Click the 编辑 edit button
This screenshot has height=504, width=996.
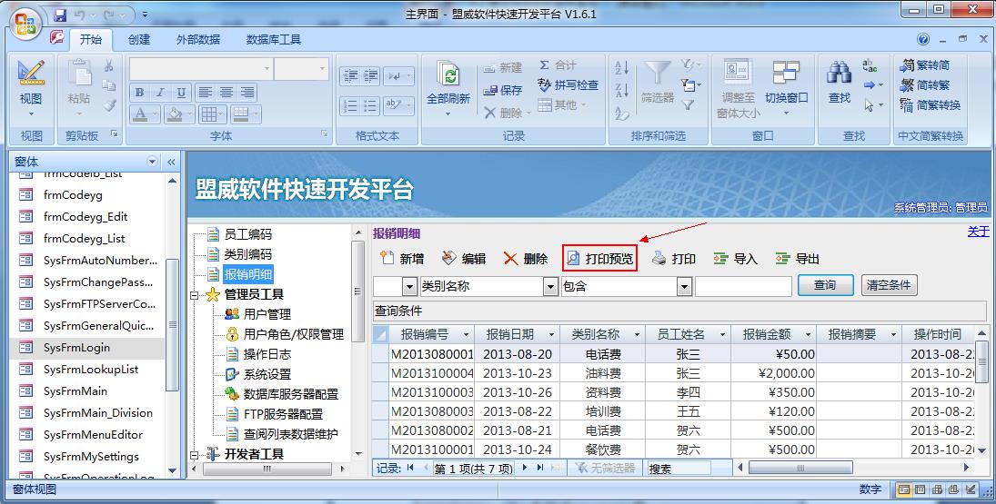pyautogui.click(x=464, y=259)
